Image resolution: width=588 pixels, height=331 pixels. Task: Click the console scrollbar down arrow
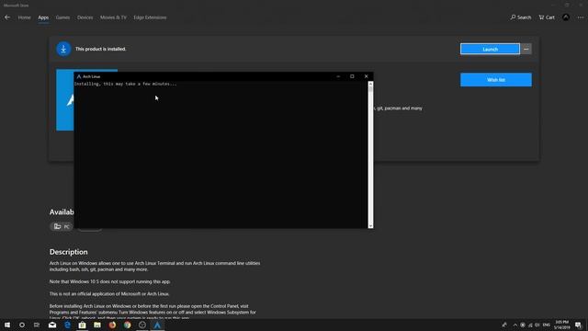(x=370, y=225)
